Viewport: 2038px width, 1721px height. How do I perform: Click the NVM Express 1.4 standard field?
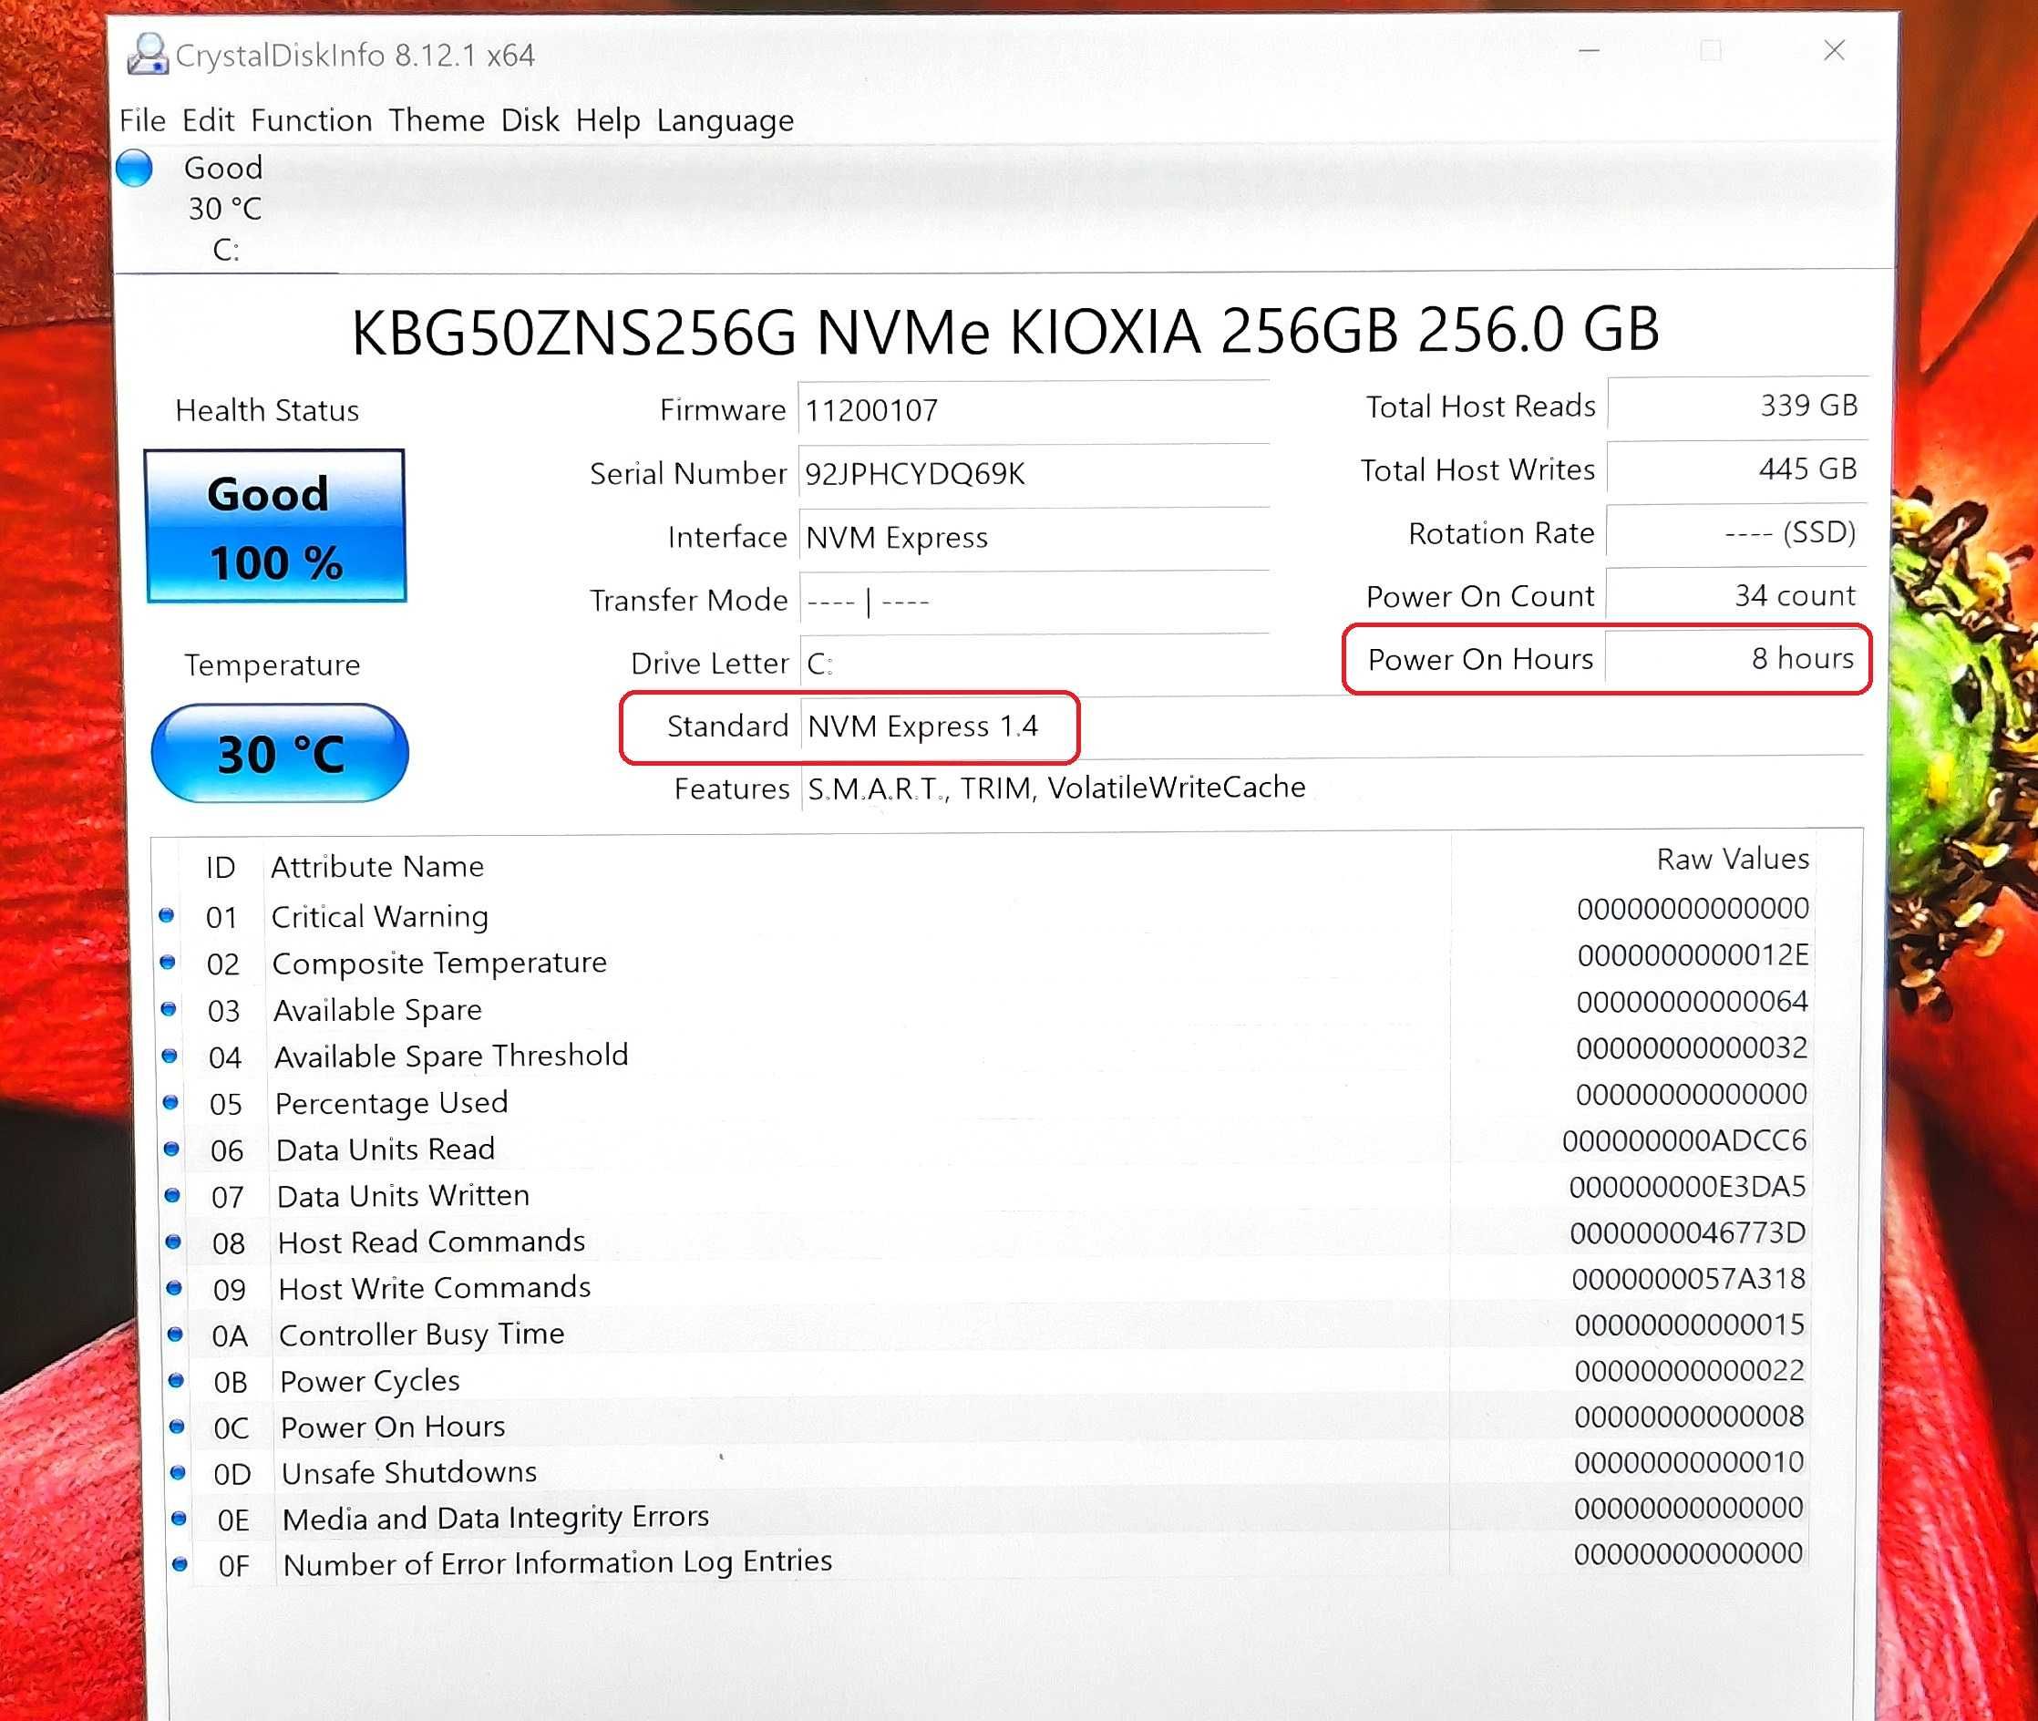(933, 726)
